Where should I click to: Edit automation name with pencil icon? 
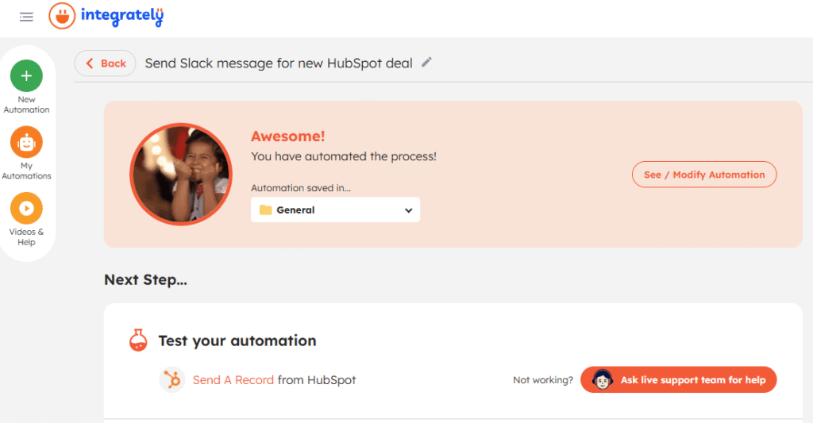point(427,63)
